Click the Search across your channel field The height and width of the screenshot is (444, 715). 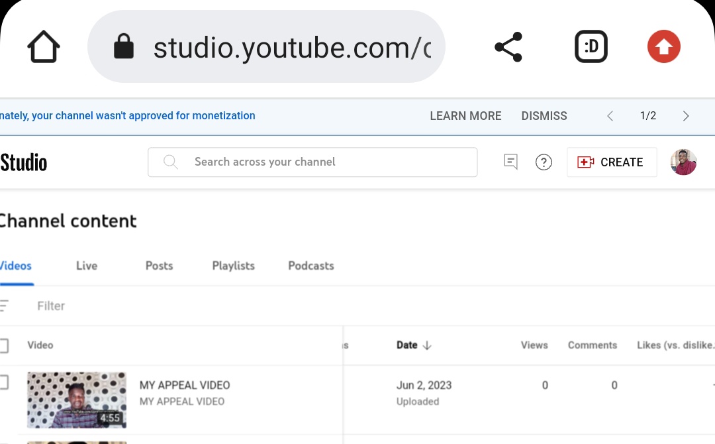(x=312, y=162)
